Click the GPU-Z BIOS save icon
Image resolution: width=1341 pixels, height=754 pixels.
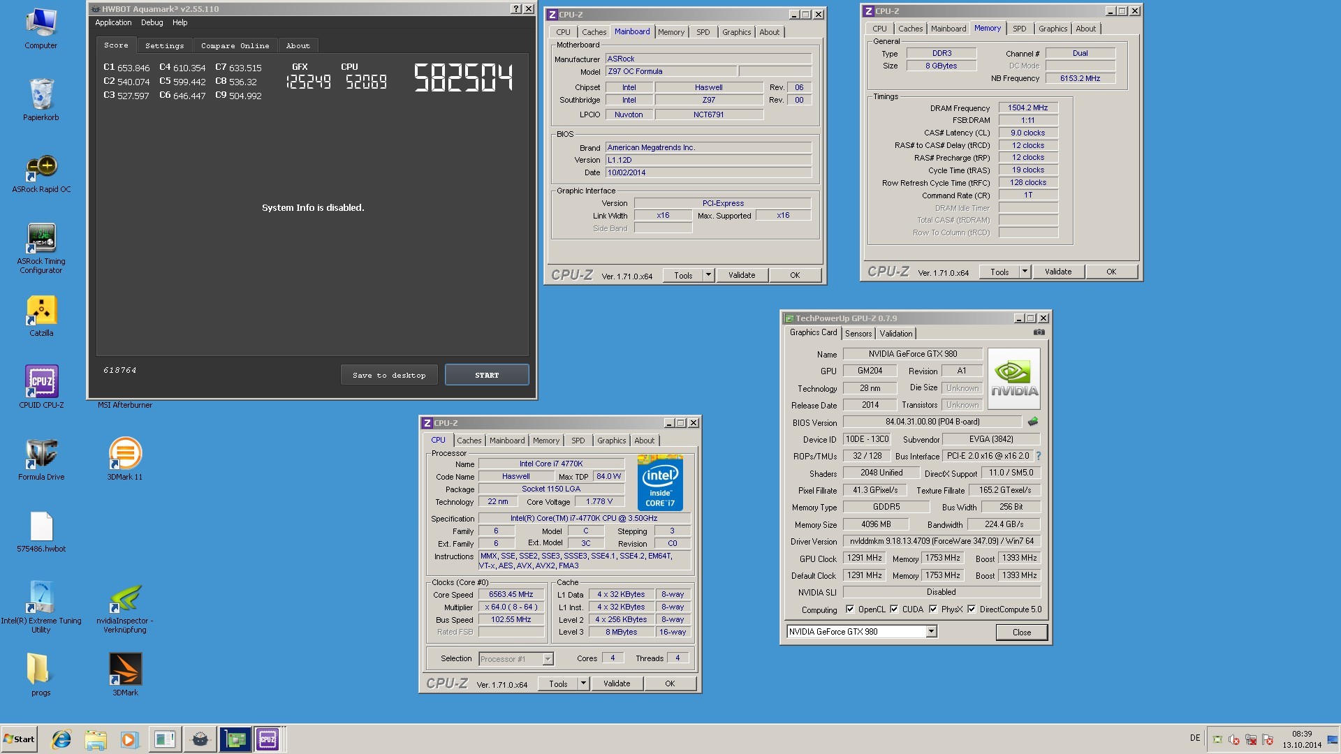tap(1033, 422)
